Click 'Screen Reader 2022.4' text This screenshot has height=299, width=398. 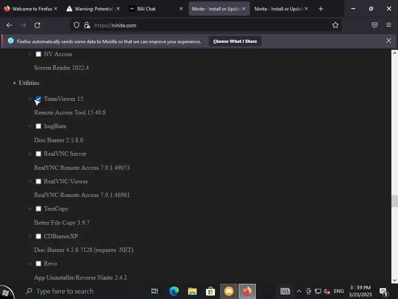click(x=61, y=68)
